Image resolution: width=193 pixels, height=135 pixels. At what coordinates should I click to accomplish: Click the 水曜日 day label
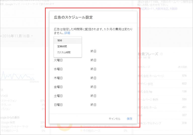tap(58, 69)
